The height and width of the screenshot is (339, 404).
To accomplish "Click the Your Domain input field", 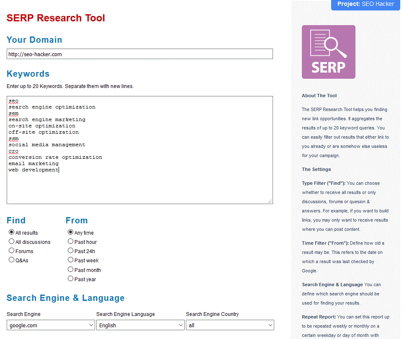I will click(x=139, y=54).
